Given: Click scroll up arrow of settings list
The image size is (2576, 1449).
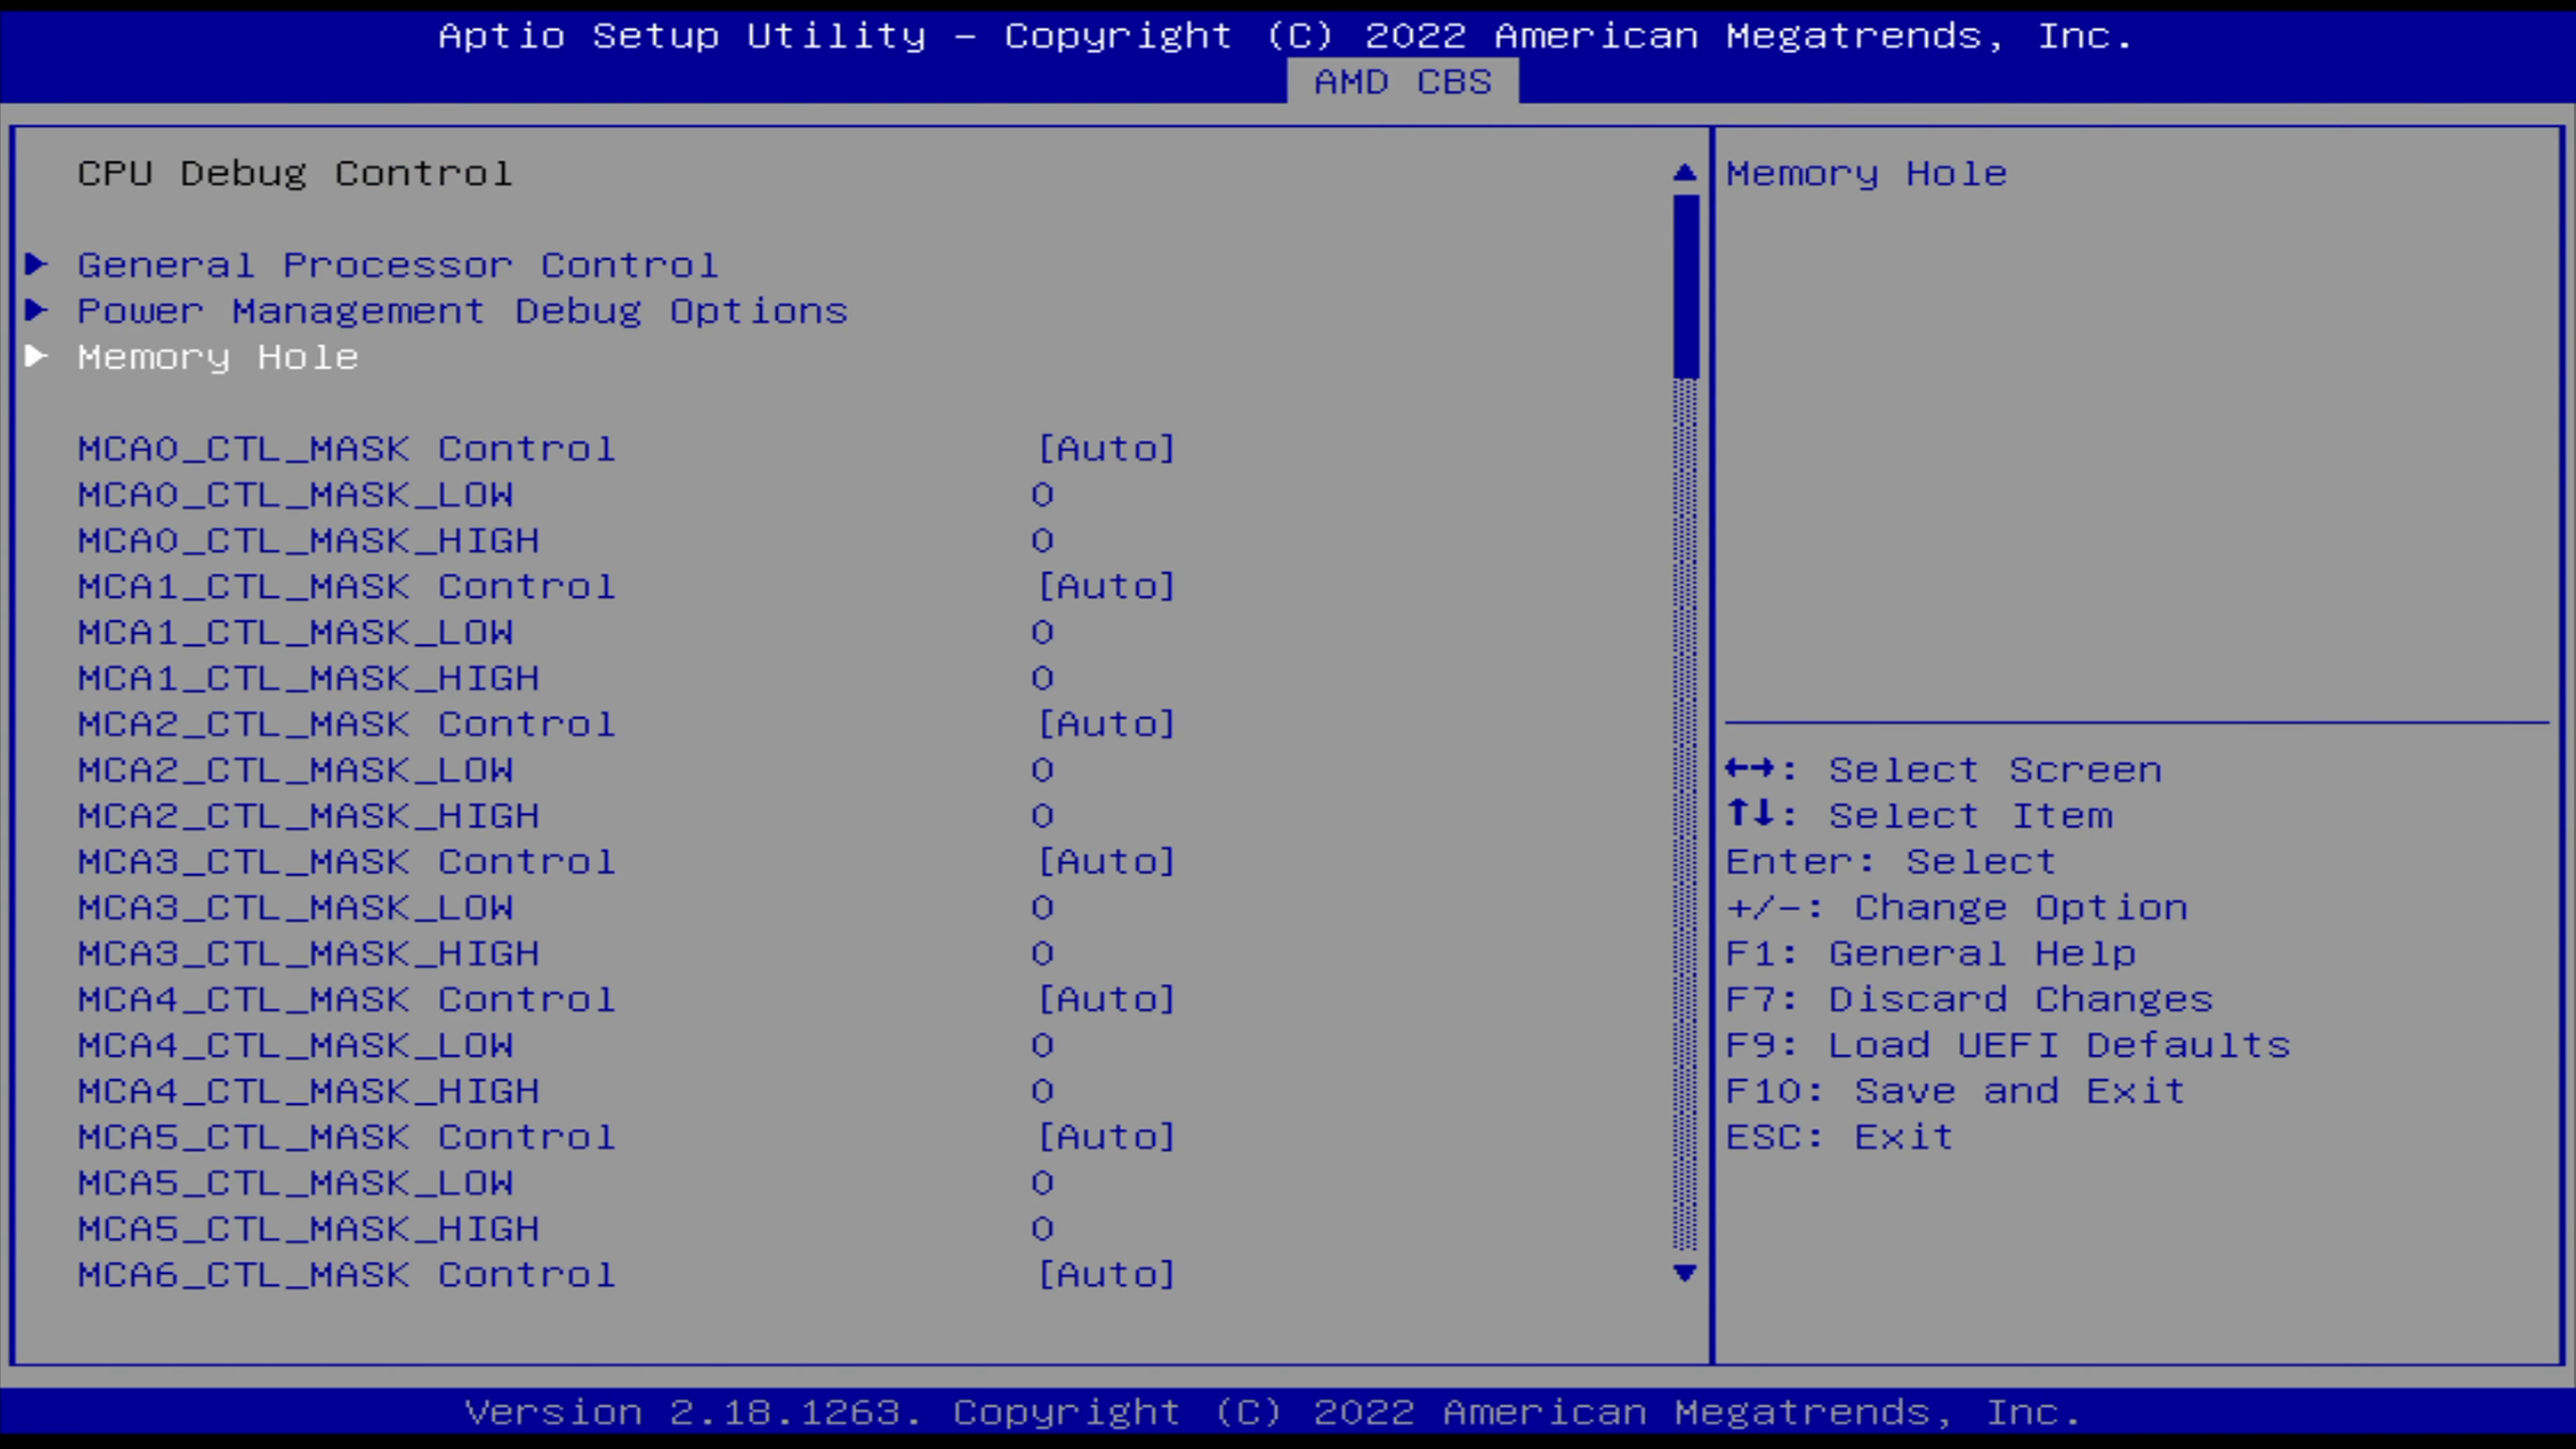Looking at the screenshot, I should 1685,173.
